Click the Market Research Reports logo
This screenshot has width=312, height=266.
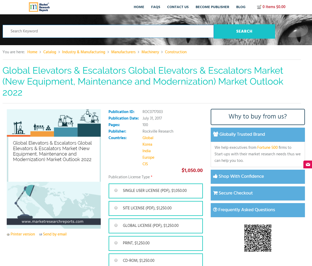(x=39, y=7)
